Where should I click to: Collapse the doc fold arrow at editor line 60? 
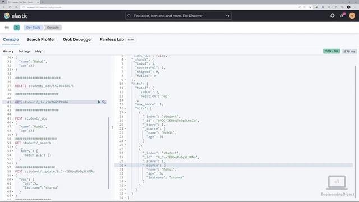tap(12, 180)
